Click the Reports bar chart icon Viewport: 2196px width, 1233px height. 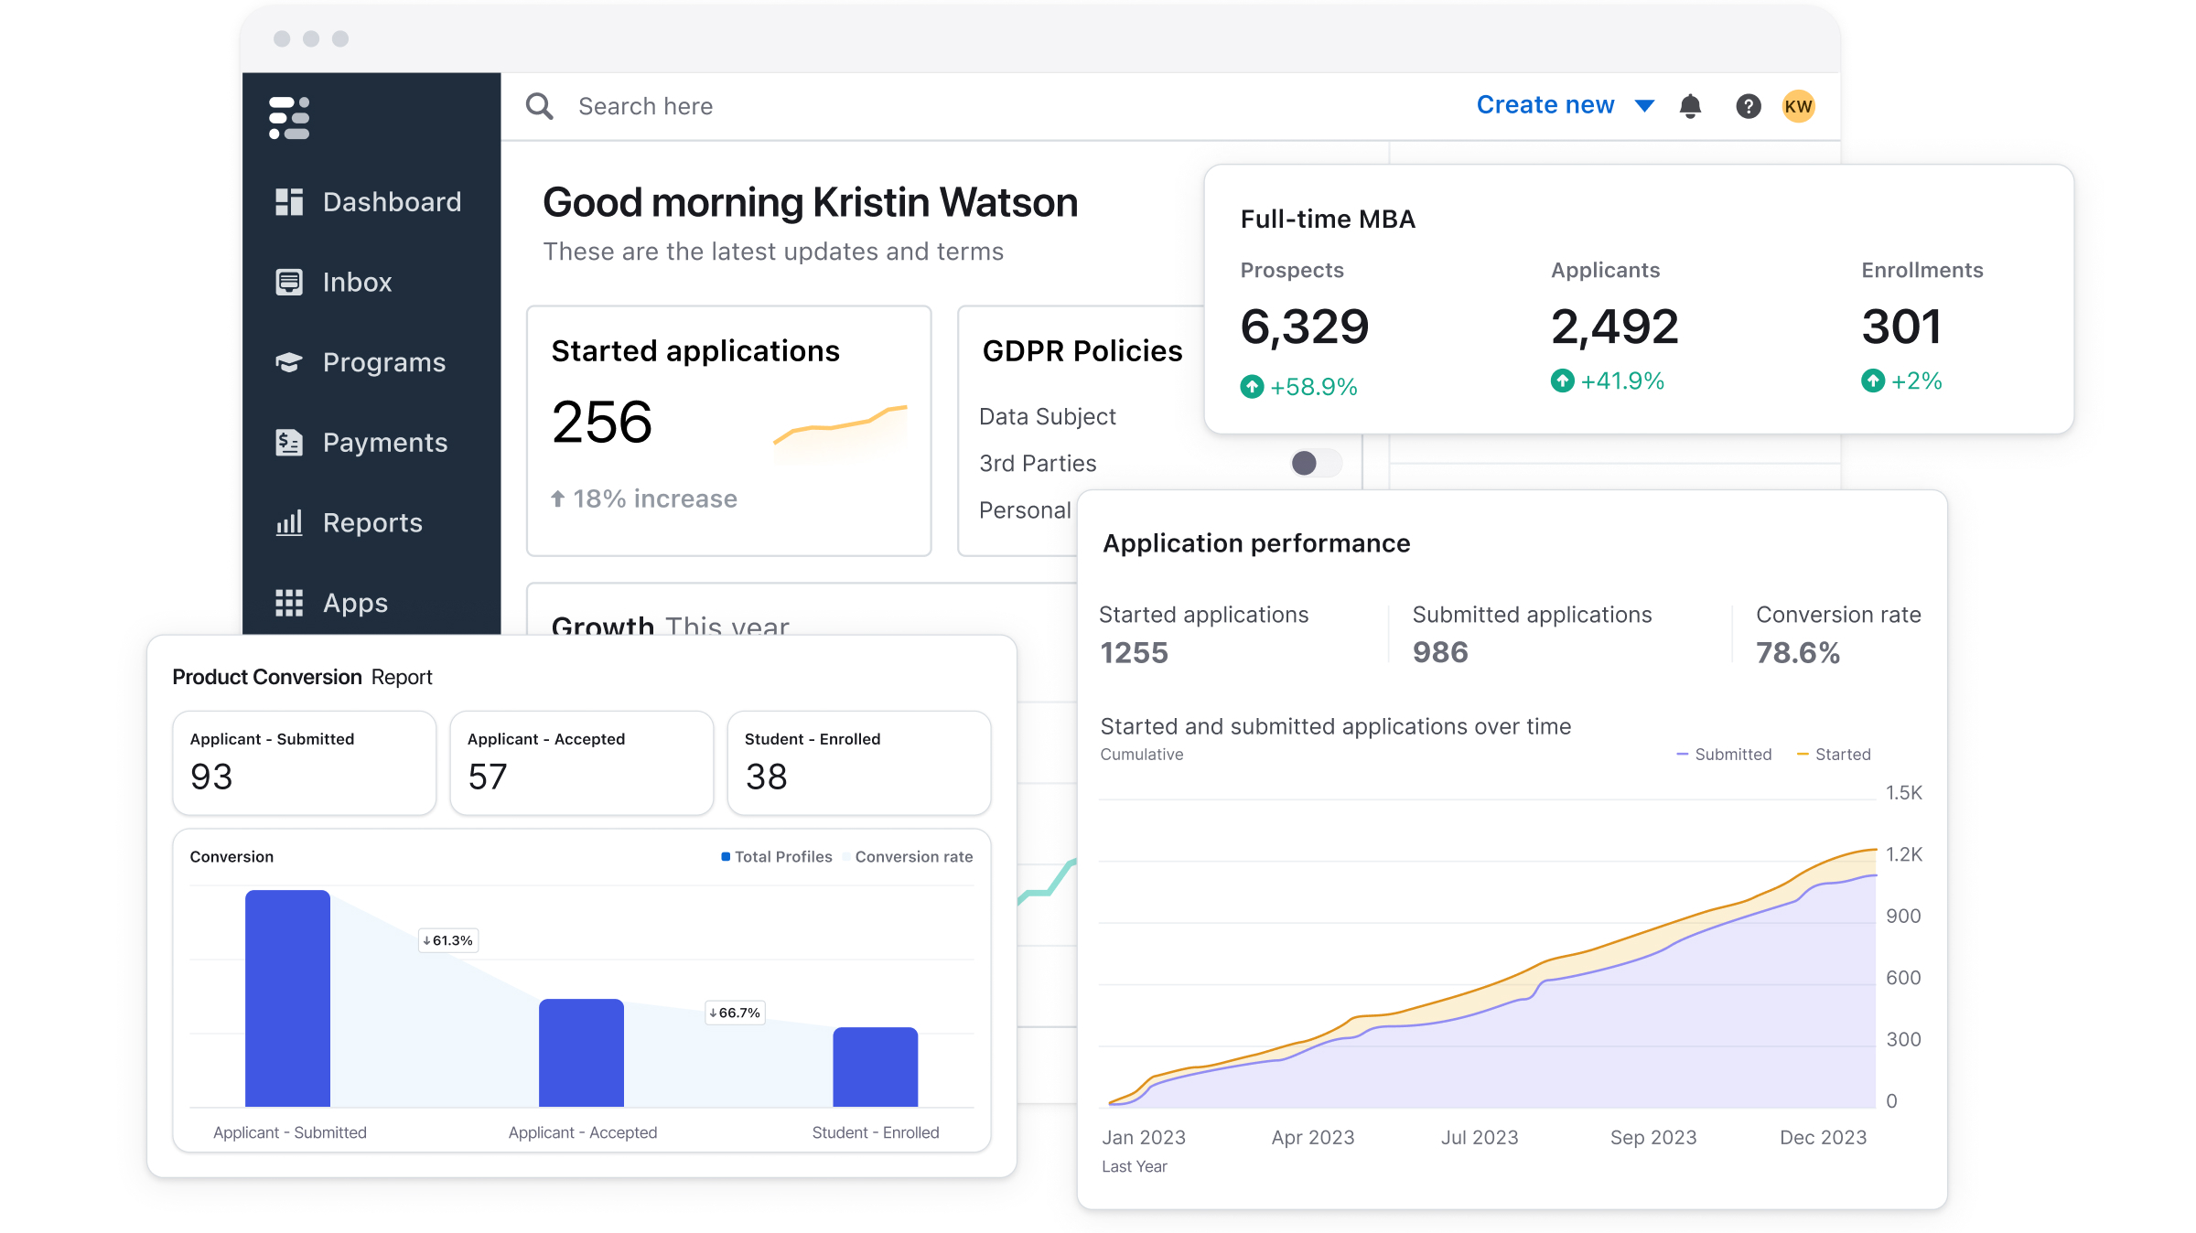(289, 523)
